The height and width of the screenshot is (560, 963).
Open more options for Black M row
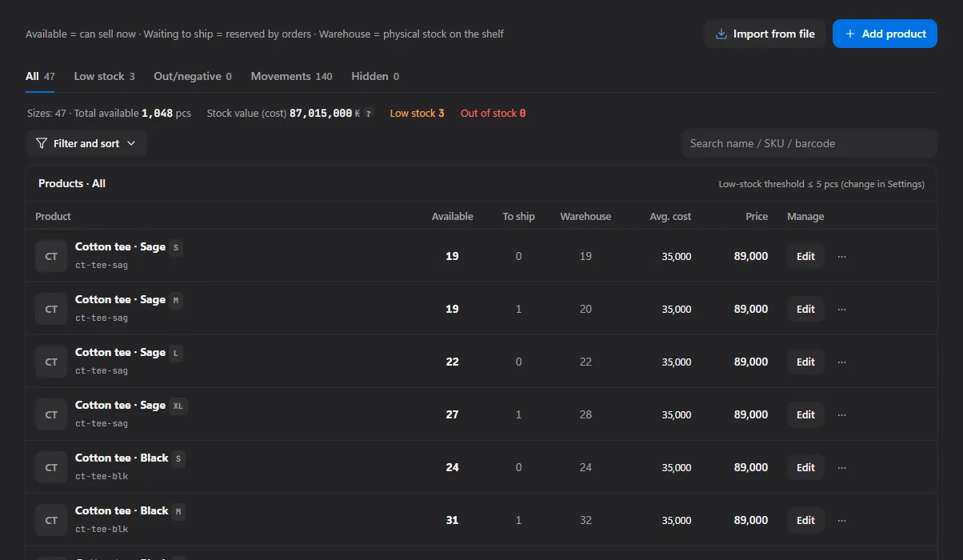[x=841, y=520]
